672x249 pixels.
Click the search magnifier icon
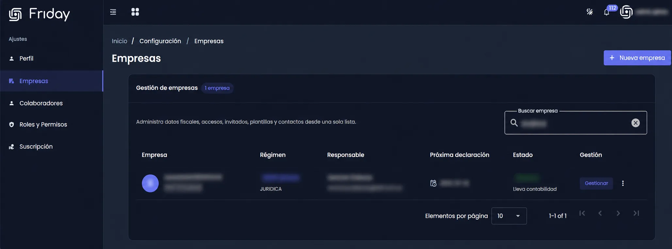514,123
